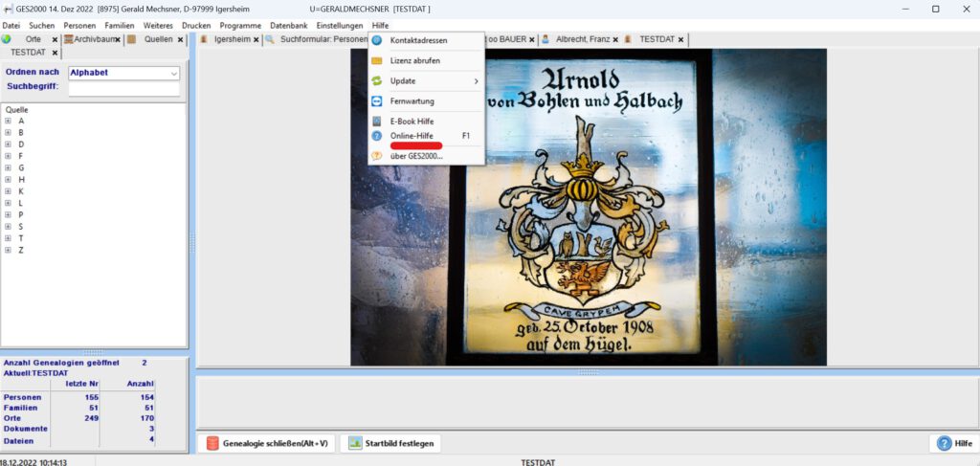Click Genealogie schließen(Alt+V) button

[268, 443]
